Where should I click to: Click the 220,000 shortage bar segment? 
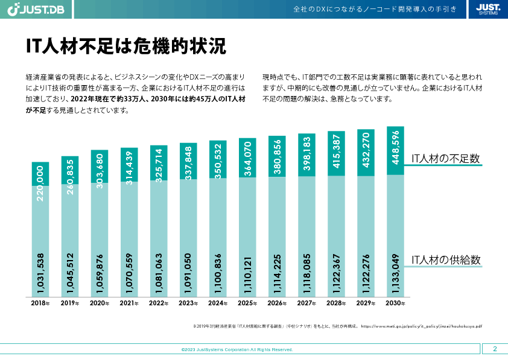[x=40, y=174]
